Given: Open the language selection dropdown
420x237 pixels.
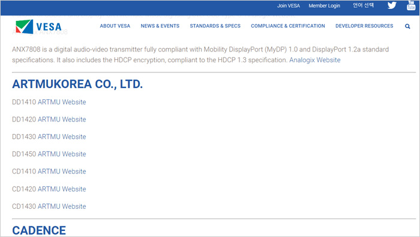Looking at the screenshot, I should [363, 5].
